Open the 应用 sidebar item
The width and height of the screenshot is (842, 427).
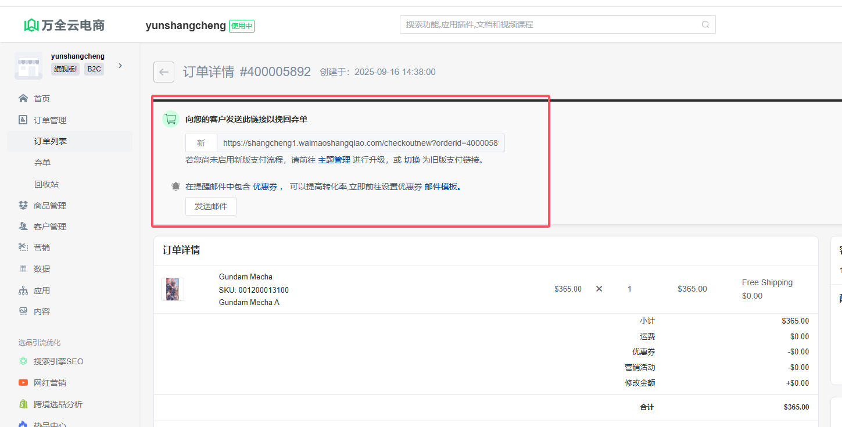(x=41, y=290)
